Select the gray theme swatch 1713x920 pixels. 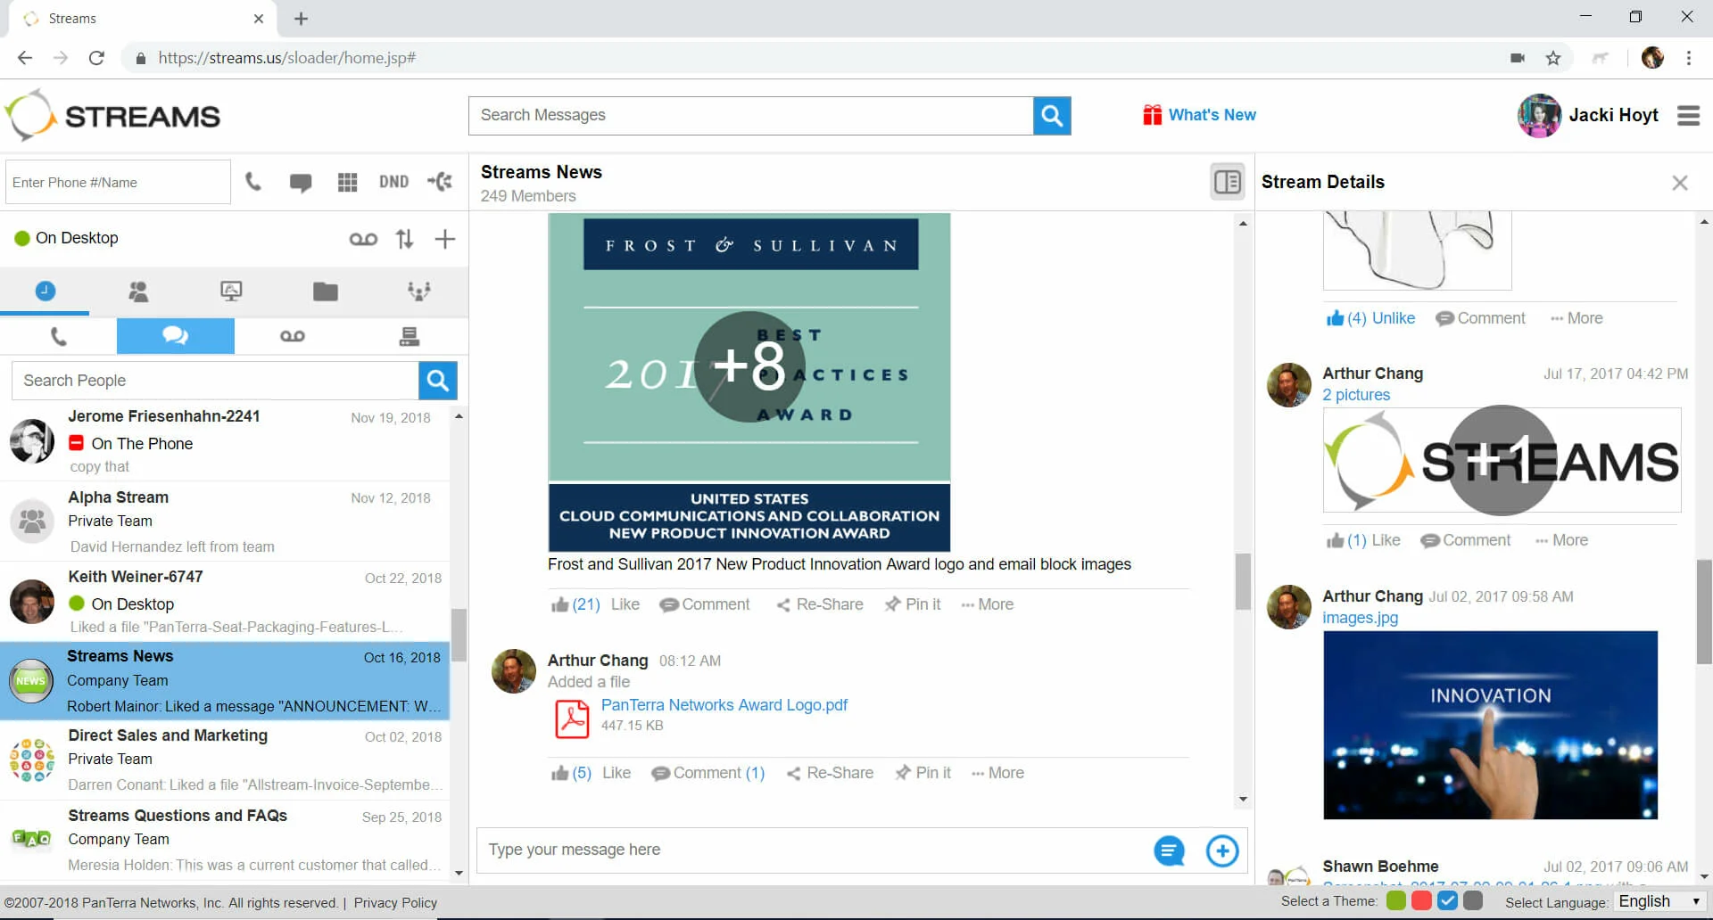coord(1474,901)
